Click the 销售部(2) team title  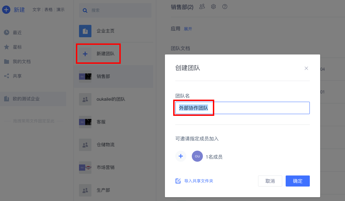click(182, 7)
